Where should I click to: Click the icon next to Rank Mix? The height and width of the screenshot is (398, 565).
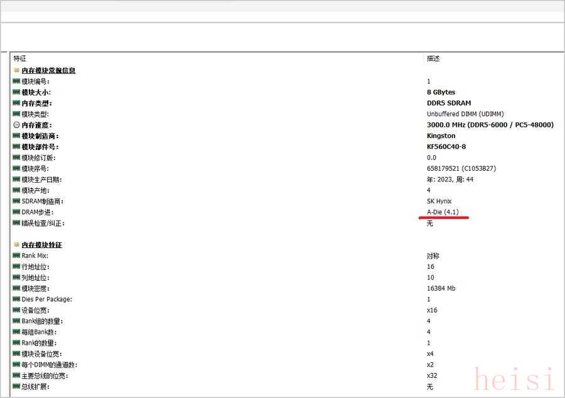tap(16, 255)
